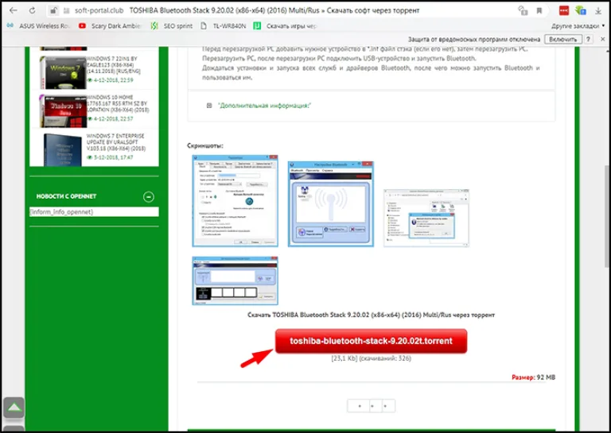This screenshot has width=611, height=433.
Task: Click the 'Скачать TOSHIBA Bluetooth Stack' heading text
Action: (371, 315)
